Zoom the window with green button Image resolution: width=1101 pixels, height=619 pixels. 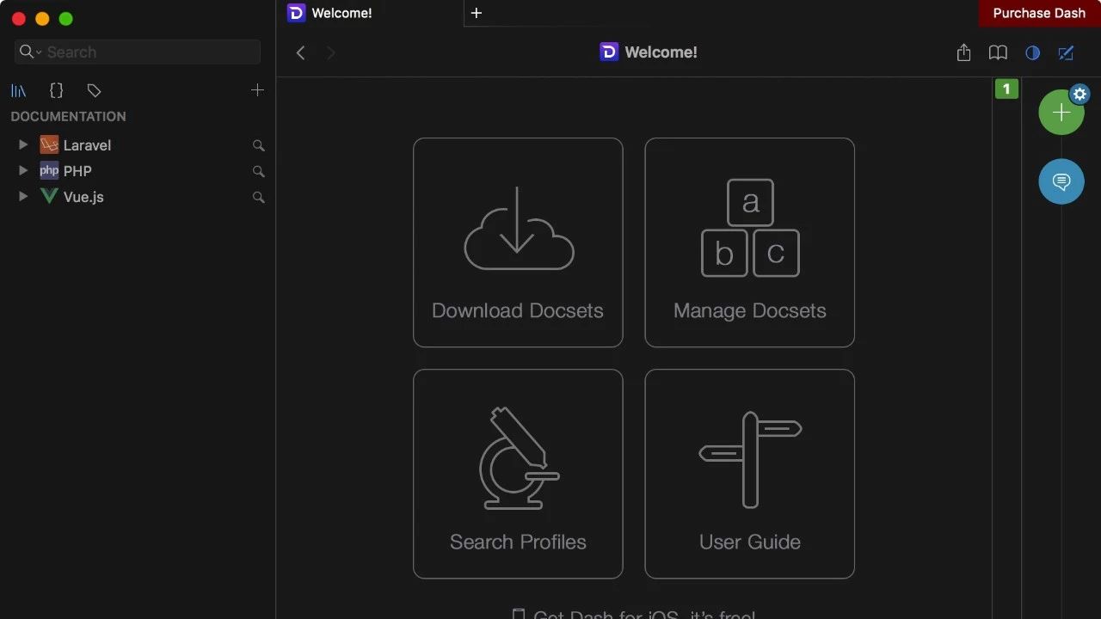click(66, 19)
